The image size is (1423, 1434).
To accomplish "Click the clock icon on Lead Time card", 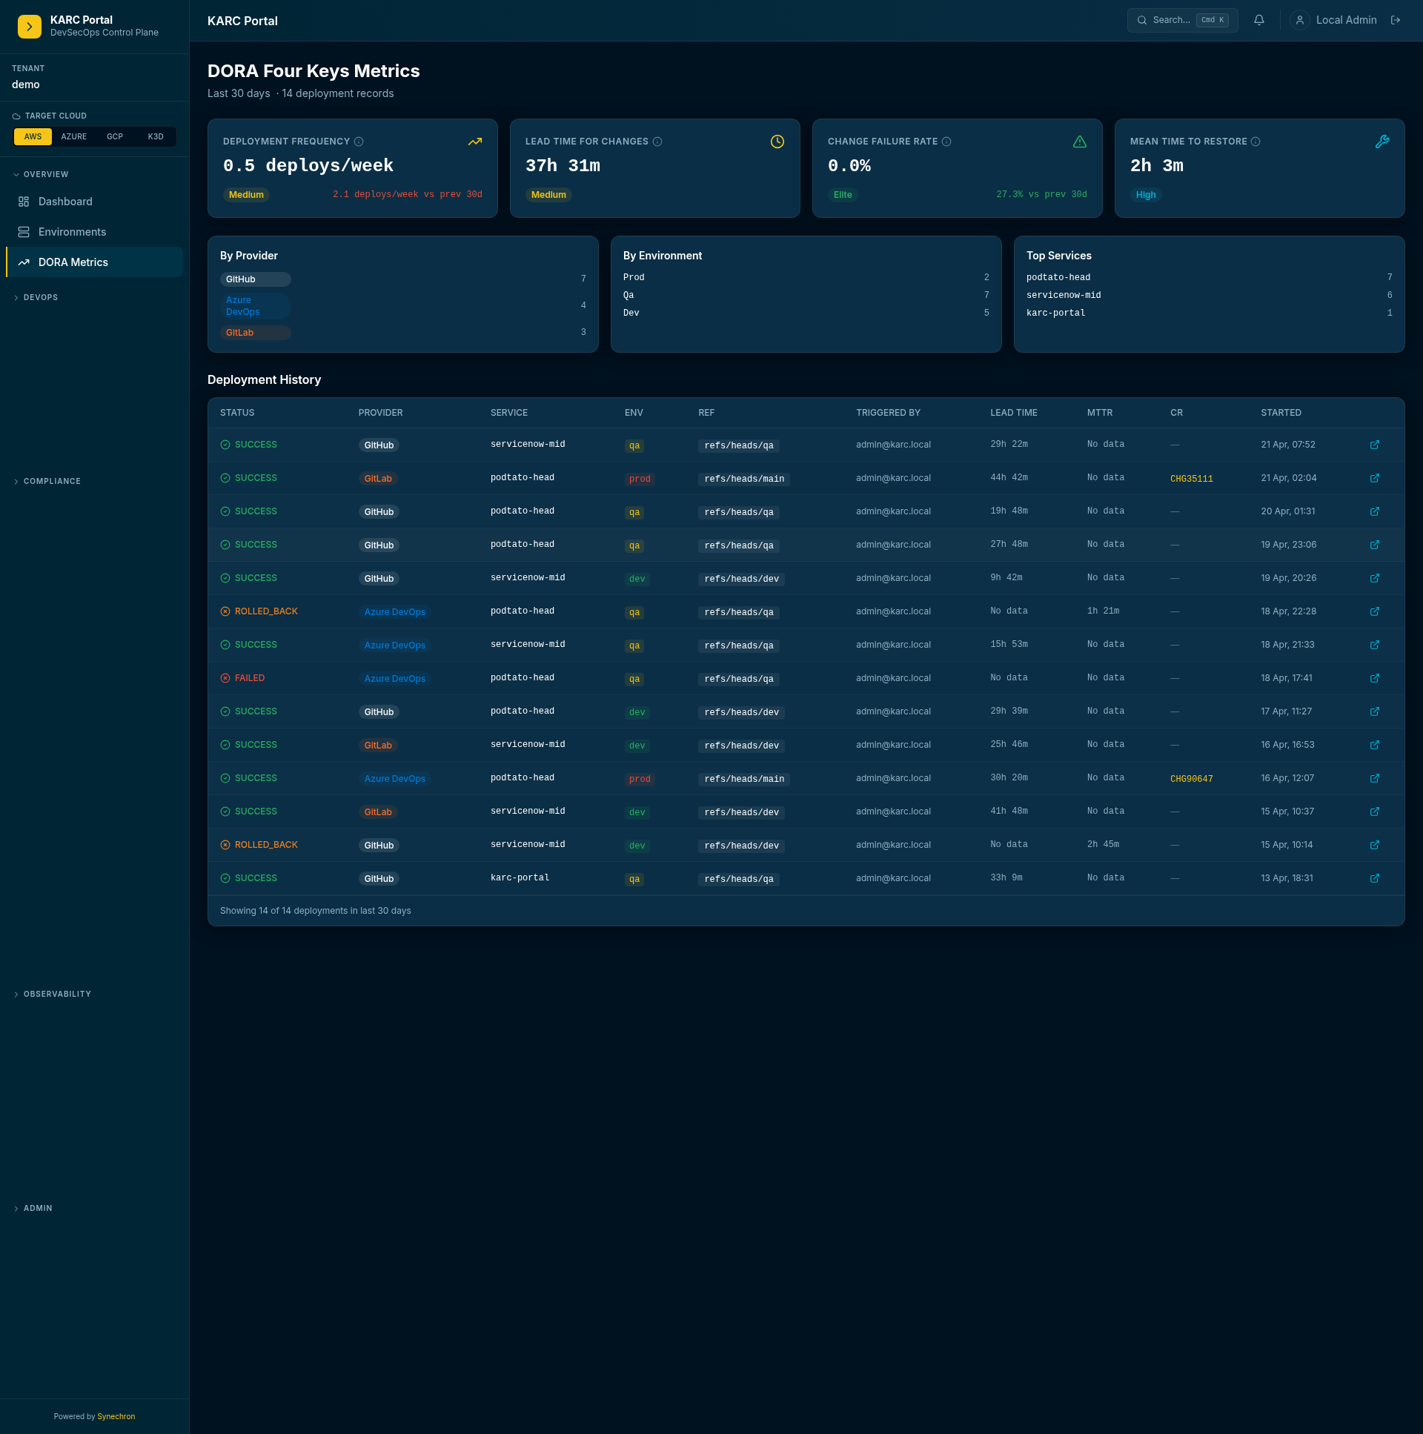I will [x=777, y=142].
